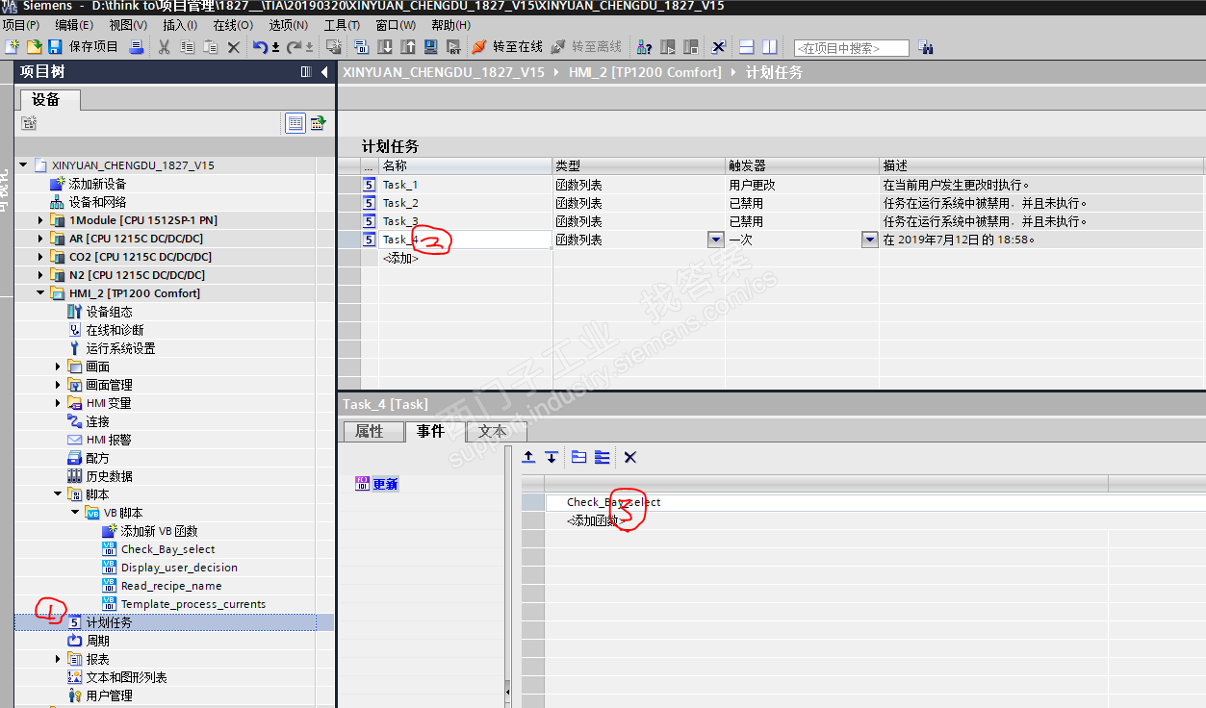Image resolution: width=1206 pixels, height=708 pixels.
Task: Open project via folder toolbar icon
Action: (x=34, y=47)
